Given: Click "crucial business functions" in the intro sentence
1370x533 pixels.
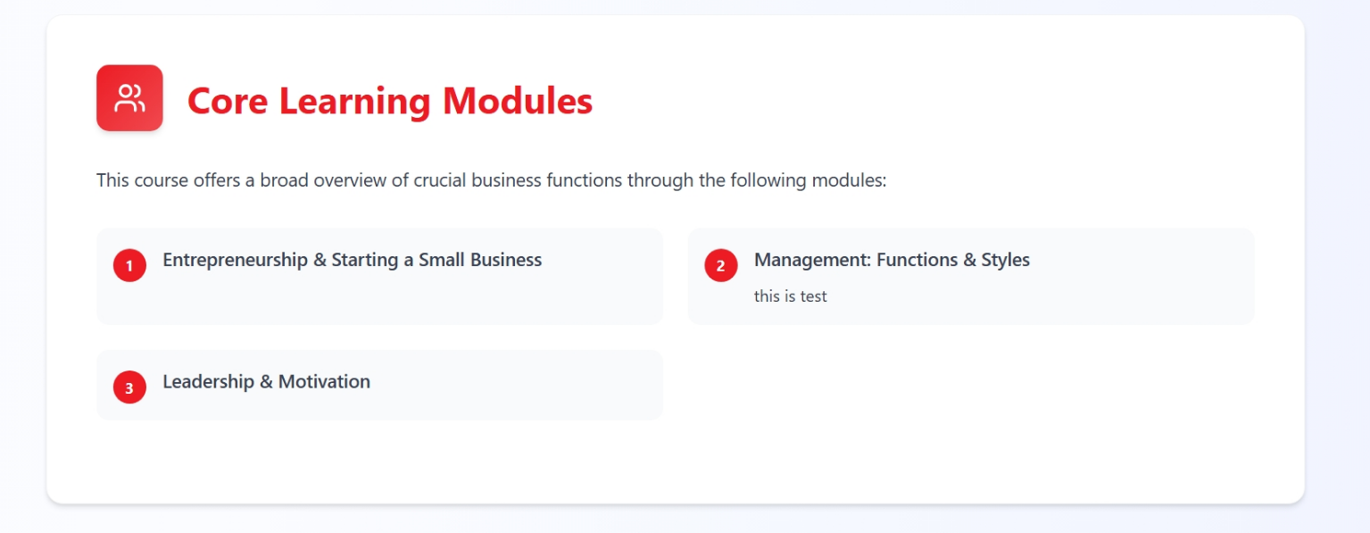Looking at the screenshot, I should click(x=518, y=180).
